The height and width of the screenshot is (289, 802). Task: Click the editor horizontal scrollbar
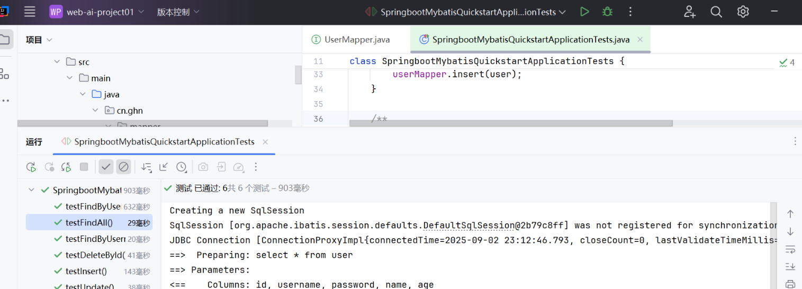coord(511,123)
